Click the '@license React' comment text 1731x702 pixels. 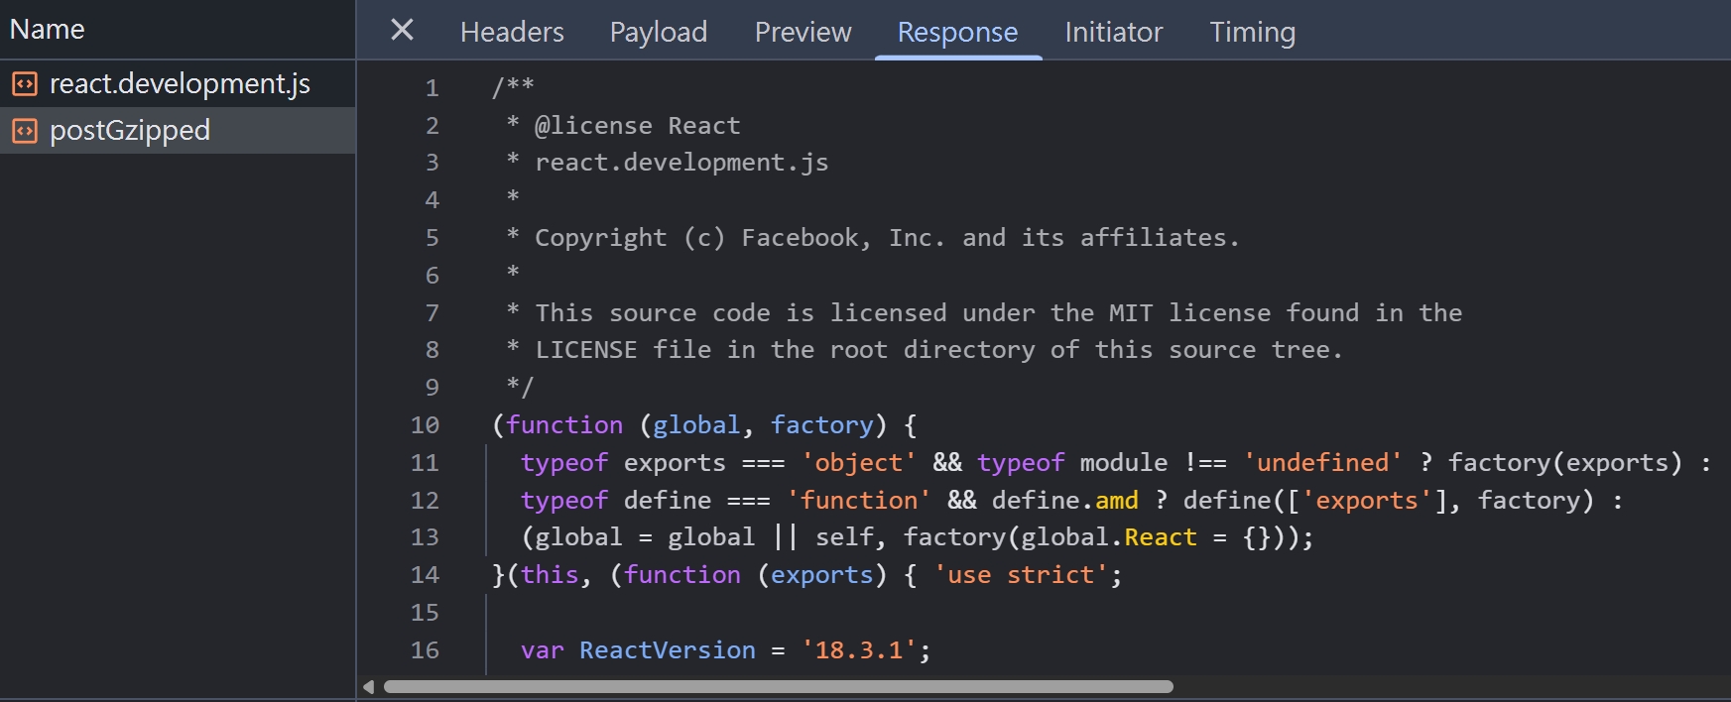click(637, 126)
